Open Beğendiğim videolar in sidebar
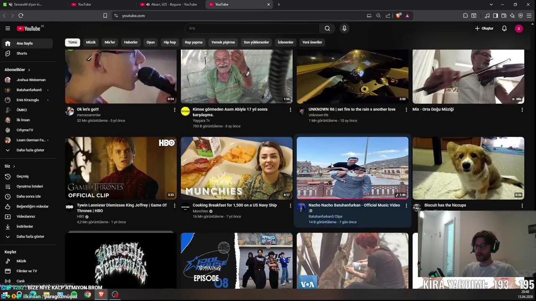 [27, 207]
